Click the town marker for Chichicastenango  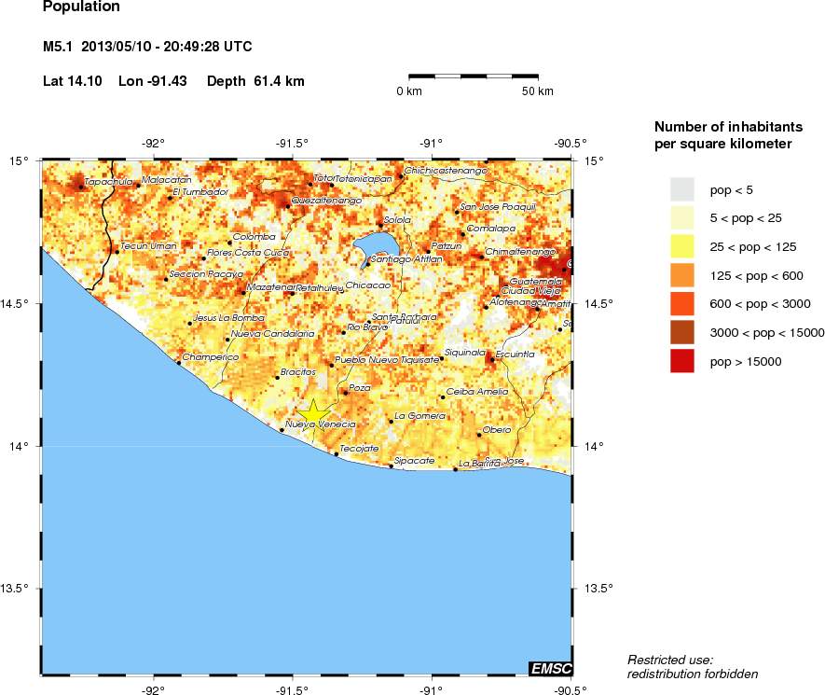click(x=400, y=174)
